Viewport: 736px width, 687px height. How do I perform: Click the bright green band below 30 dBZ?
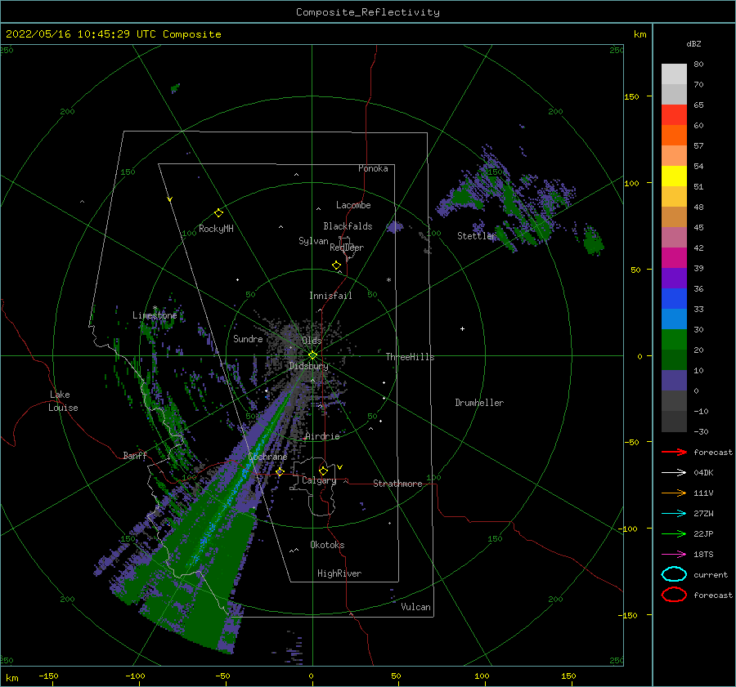tap(674, 340)
